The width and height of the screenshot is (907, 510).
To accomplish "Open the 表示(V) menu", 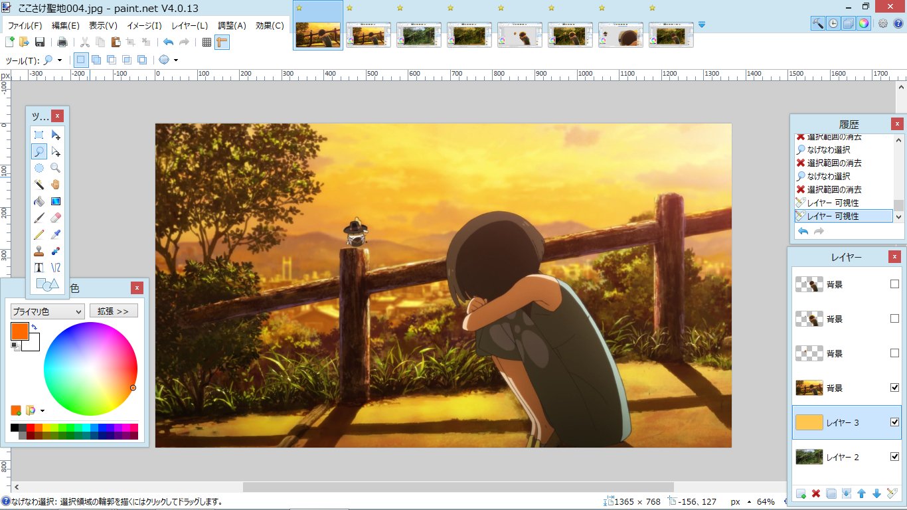I will pyautogui.click(x=103, y=26).
